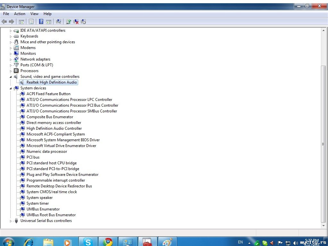Expand the Universal Serial Bus controllers node
The height and width of the screenshot is (246, 328).
pyautogui.click(x=11, y=221)
